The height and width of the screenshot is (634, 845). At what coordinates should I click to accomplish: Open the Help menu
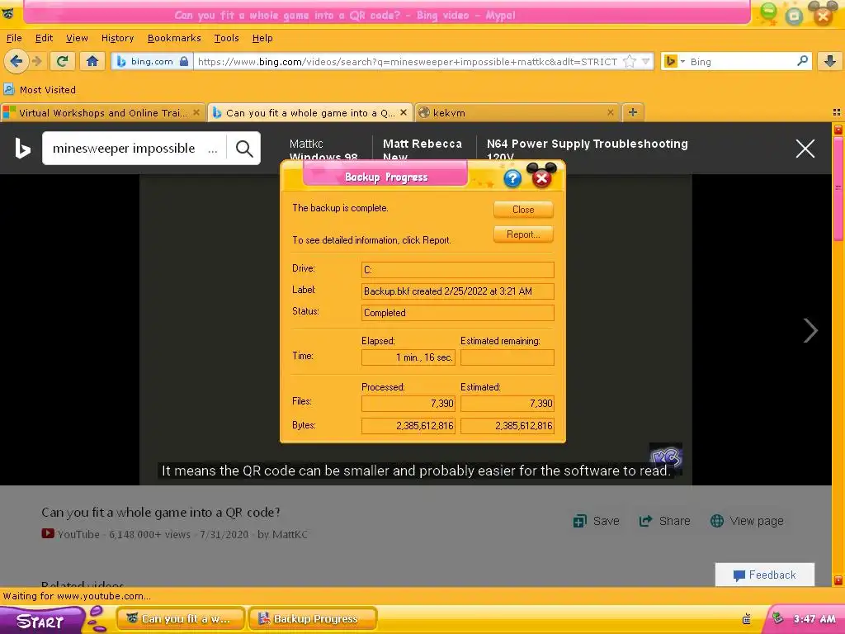pyautogui.click(x=262, y=38)
